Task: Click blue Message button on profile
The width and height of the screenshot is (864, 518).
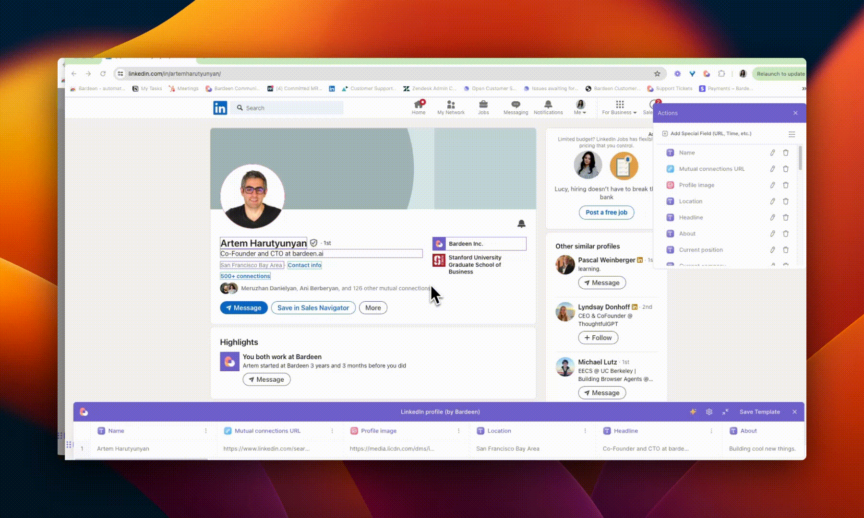Action: click(x=244, y=308)
